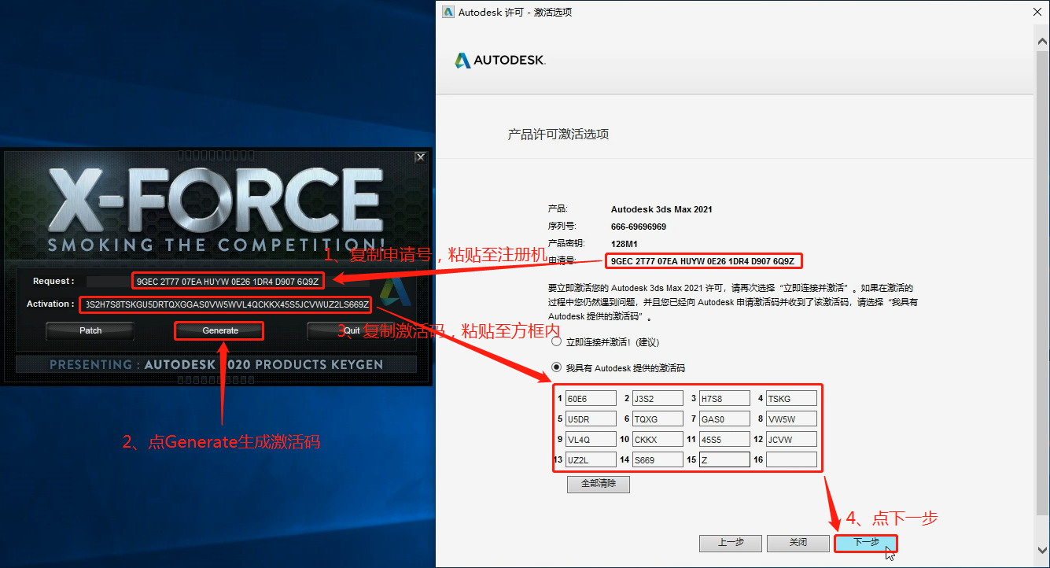Click the Patch button in X-Force
This screenshot has height=568, width=1050.
click(90, 330)
